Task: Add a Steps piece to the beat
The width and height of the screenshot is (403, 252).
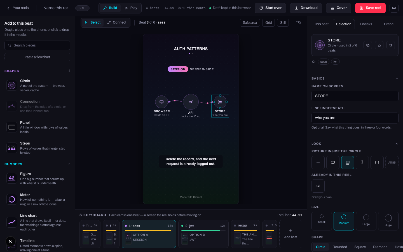Action: 38,148
